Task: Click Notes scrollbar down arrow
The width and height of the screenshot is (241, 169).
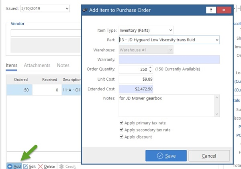Action: pyautogui.click(x=217, y=114)
